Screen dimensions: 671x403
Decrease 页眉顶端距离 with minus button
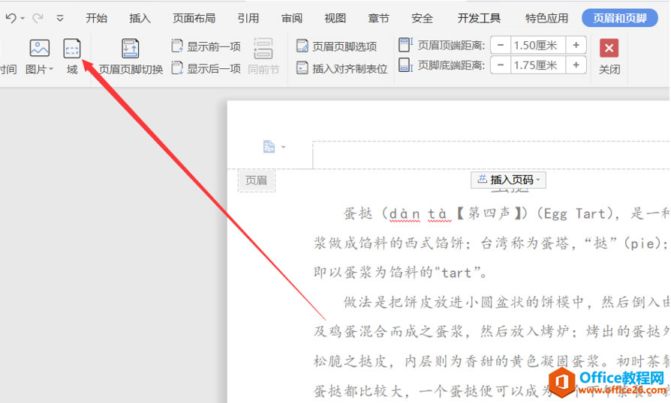tap(501, 45)
